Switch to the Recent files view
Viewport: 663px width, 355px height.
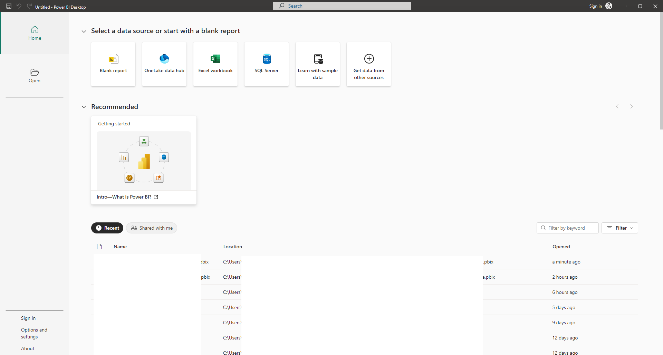point(107,228)
